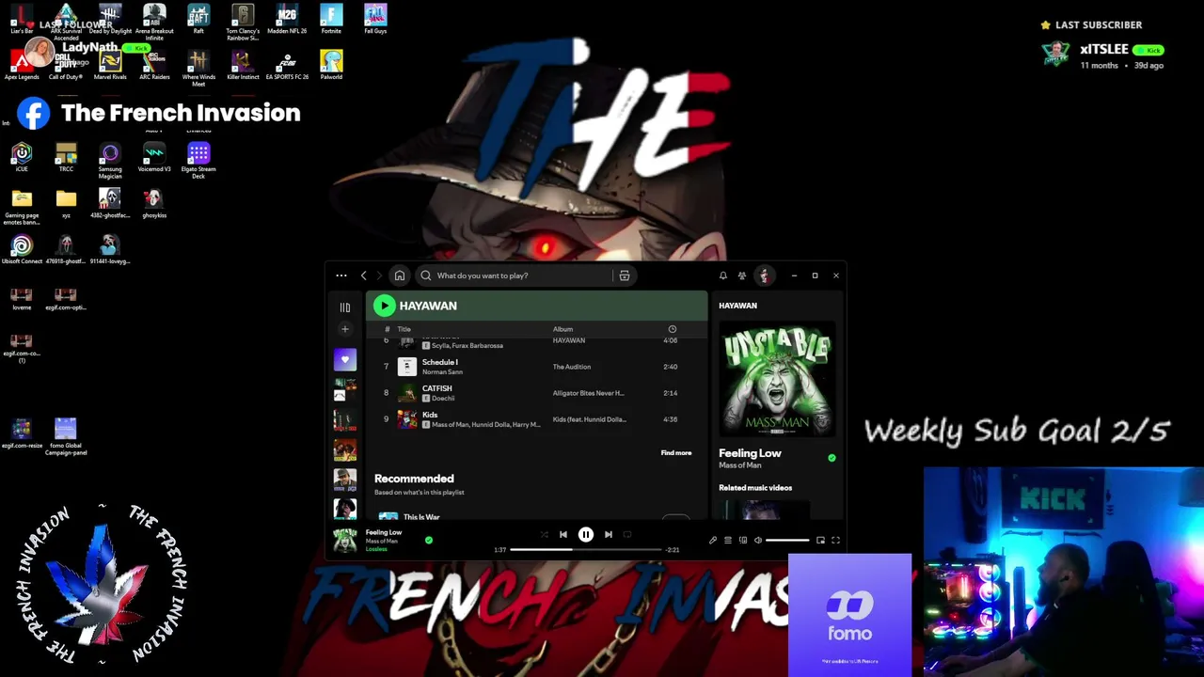Open Killer Instinct desktop shortcut
Screen dimensions: 1204x677
[x=243, y=66]
